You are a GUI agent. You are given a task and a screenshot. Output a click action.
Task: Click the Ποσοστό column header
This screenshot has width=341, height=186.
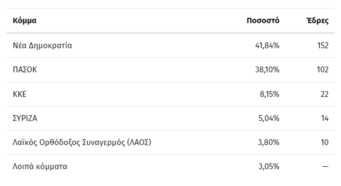263,21
